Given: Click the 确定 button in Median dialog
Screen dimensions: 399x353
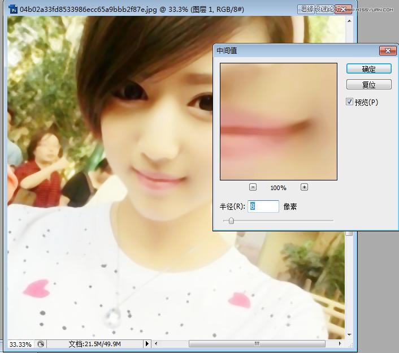Looking at the screenshot, I should point(368,69).
